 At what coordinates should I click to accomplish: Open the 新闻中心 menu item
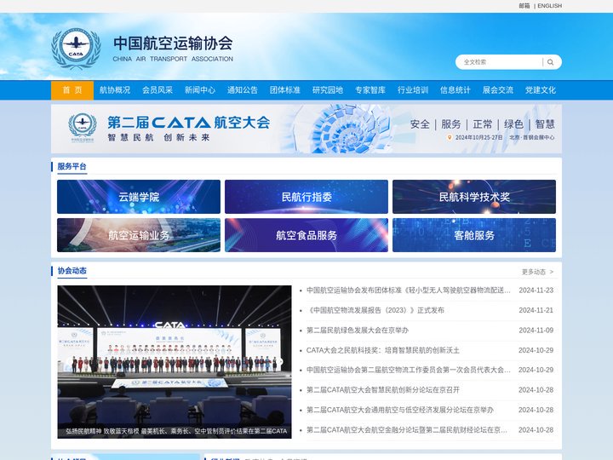(200, 90)
